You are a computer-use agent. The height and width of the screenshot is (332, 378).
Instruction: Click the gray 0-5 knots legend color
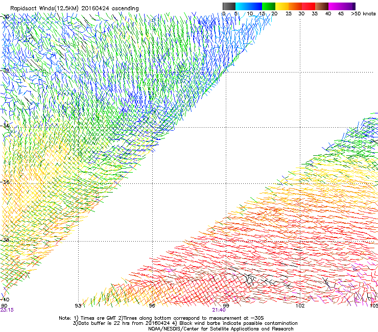coord(229,6)
